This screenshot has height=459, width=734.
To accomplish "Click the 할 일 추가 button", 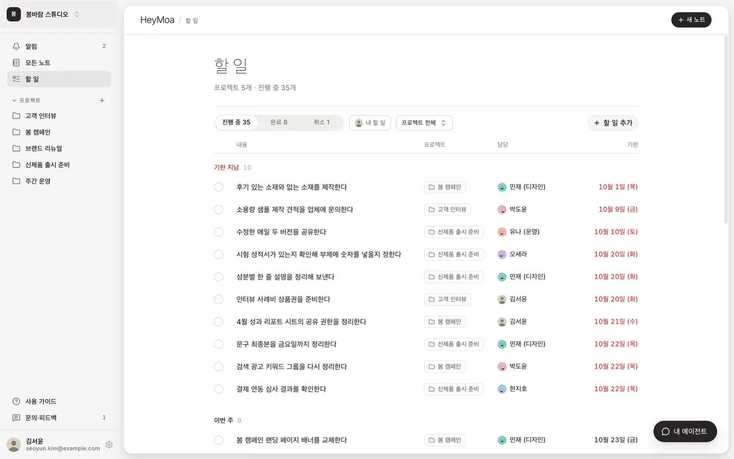I will 613,123.
